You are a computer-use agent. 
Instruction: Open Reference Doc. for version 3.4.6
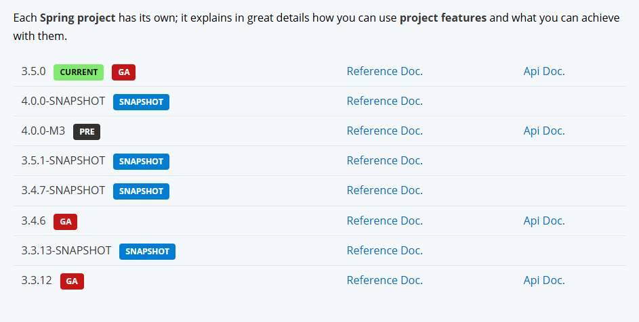tap(384, 221)
